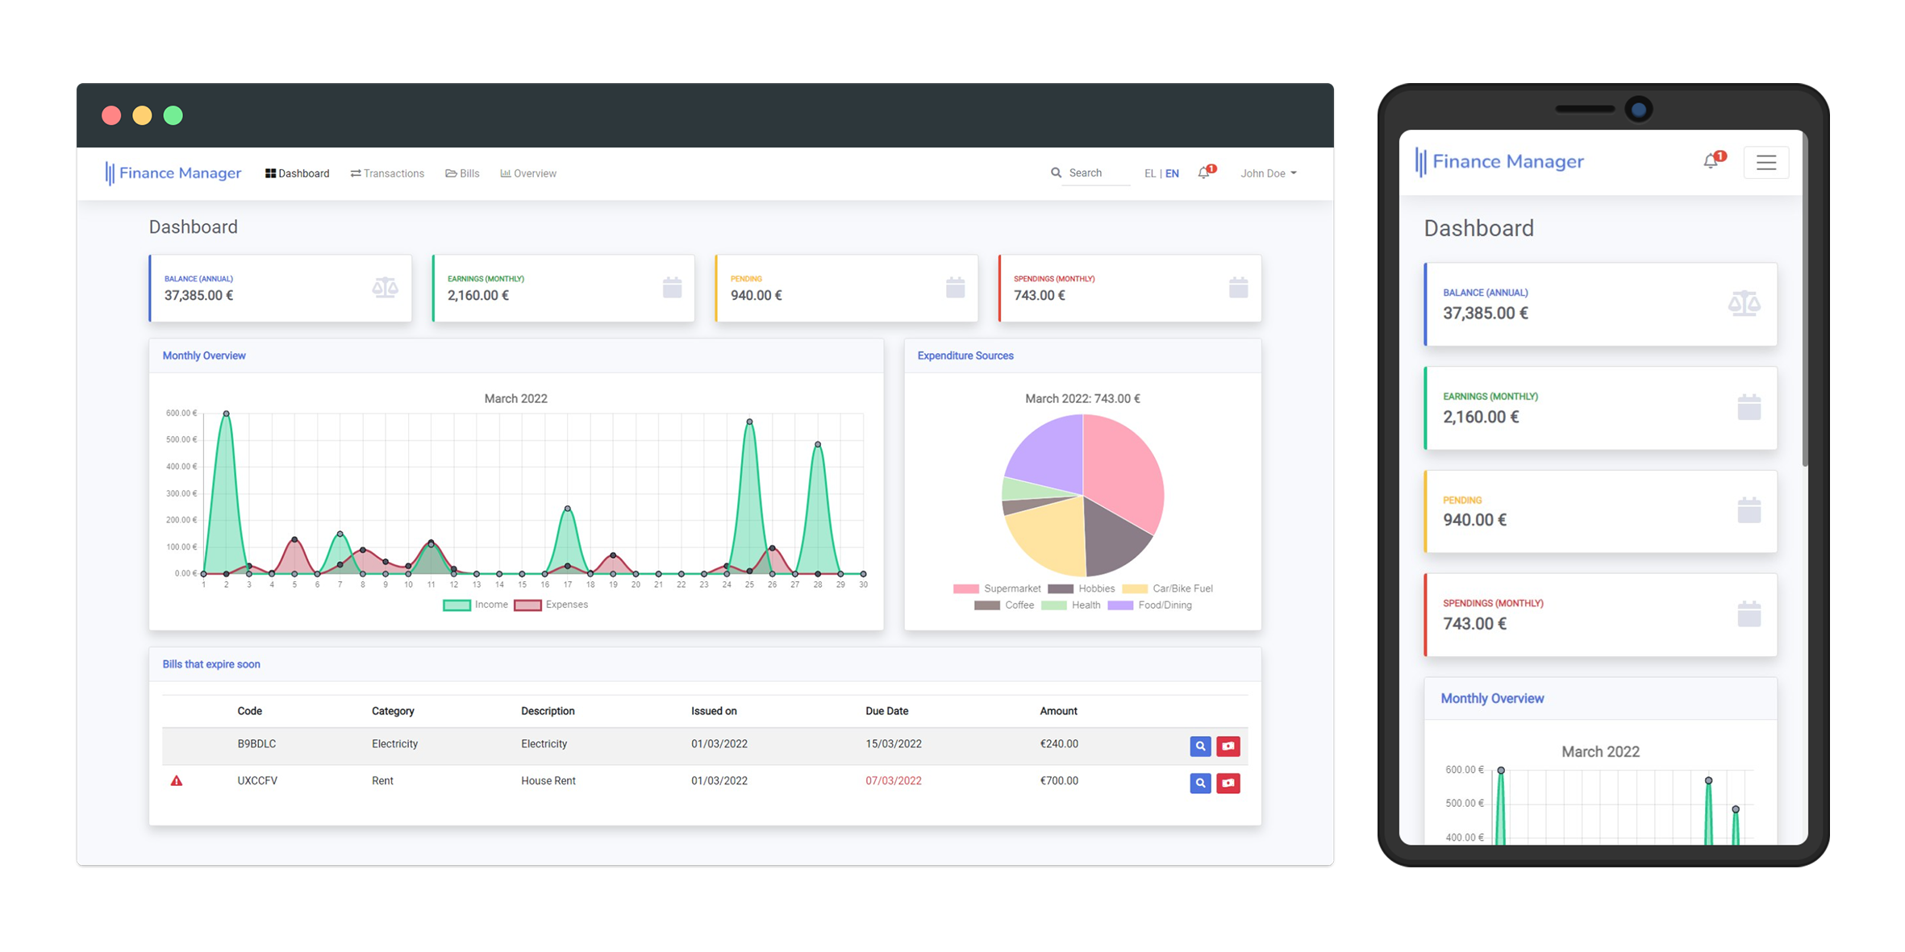View details of bill B9BDLC with magnifier button
This screenshot has width=1905, height=952.
pos(1200,746)
